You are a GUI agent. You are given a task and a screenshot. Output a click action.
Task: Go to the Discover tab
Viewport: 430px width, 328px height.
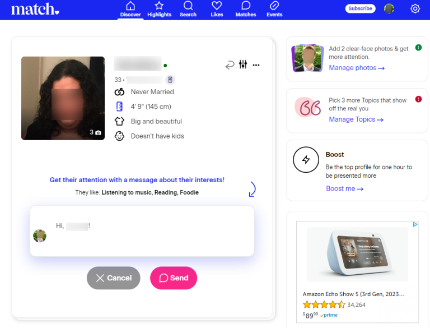click(x=130, y=10)
